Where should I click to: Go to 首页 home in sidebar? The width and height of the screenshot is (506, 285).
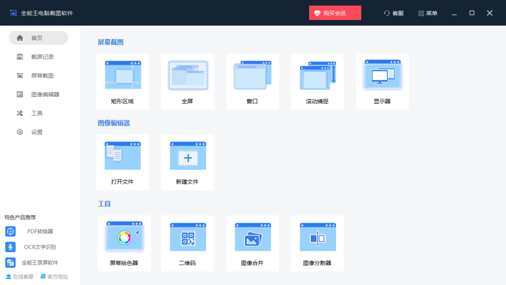click(38, 38)
